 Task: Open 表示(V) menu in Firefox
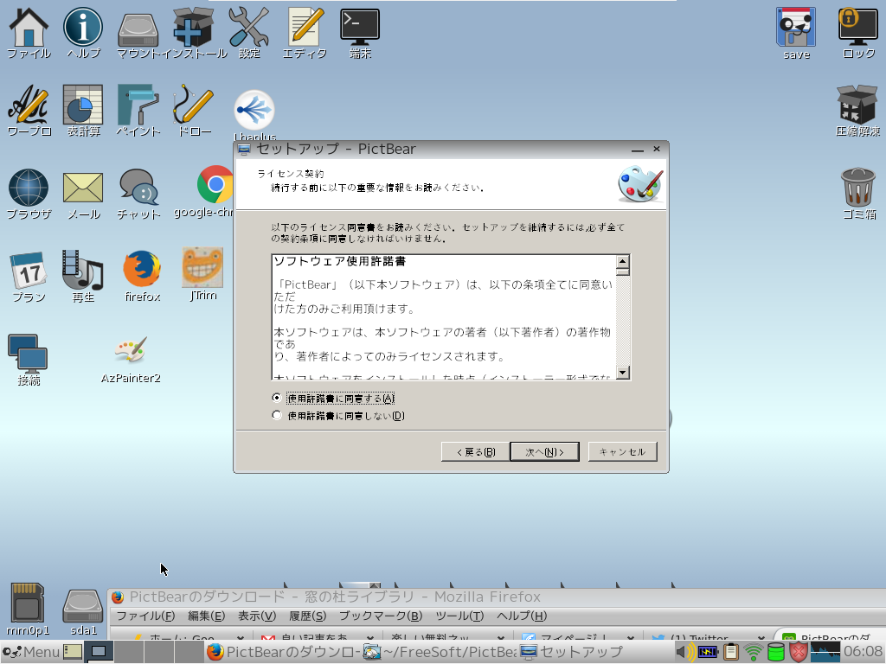256,616
